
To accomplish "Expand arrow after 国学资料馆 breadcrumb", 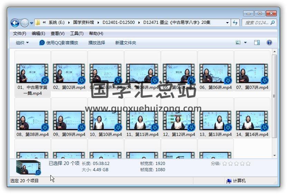I will (98, 22).
